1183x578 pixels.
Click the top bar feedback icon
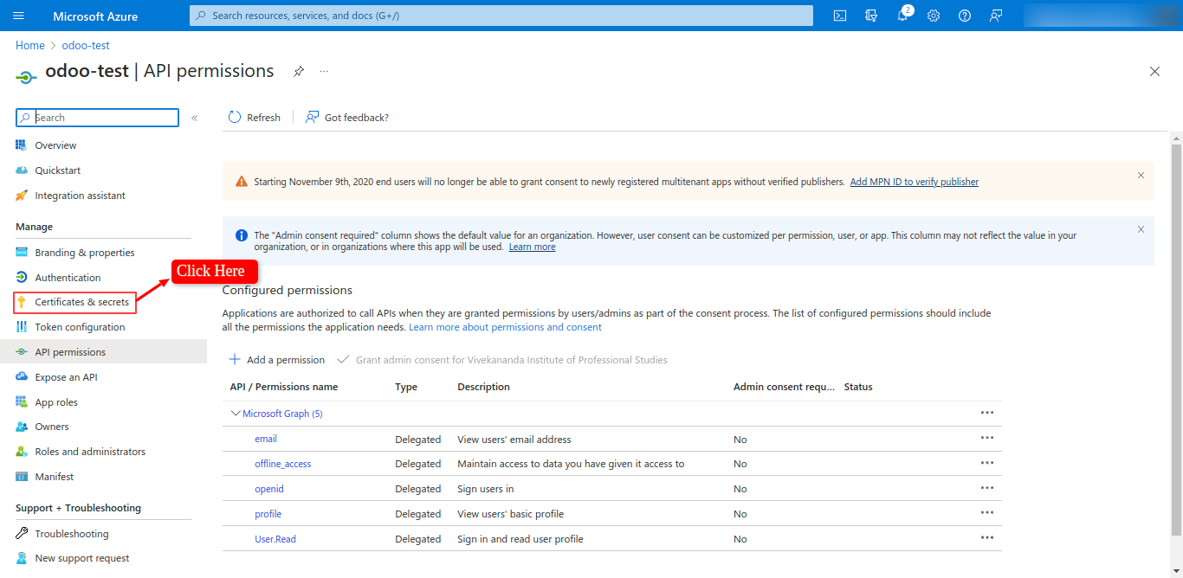click(996, 16)
